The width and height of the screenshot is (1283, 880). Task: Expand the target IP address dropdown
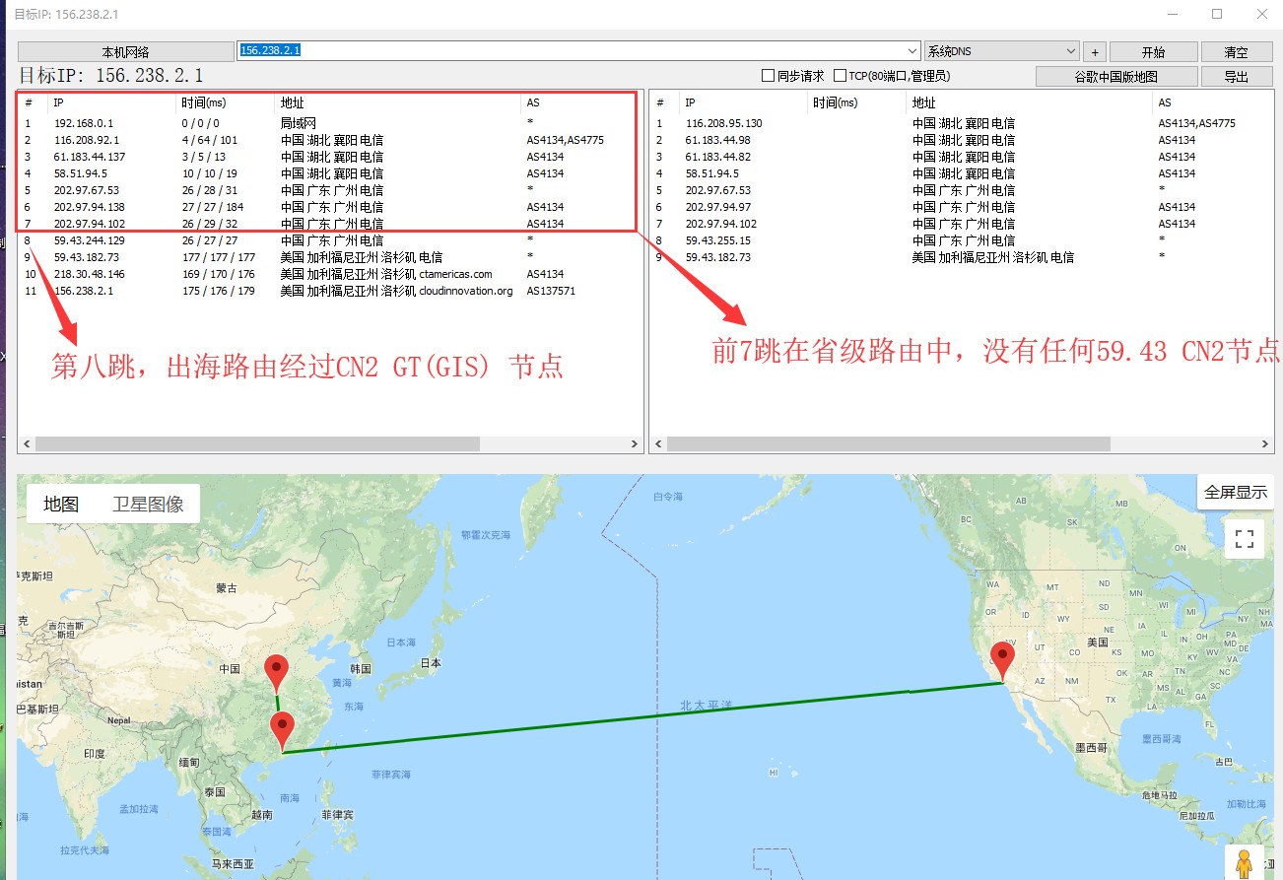(912, 50)
